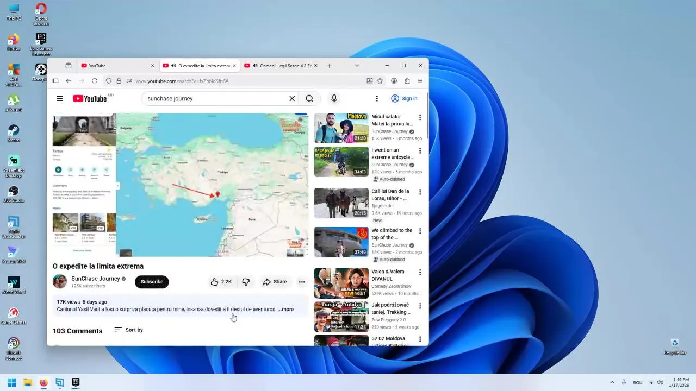696x391 pixels.
Task: Select the Recycle Bin desktop icon
Action: (x=675, y=346)
